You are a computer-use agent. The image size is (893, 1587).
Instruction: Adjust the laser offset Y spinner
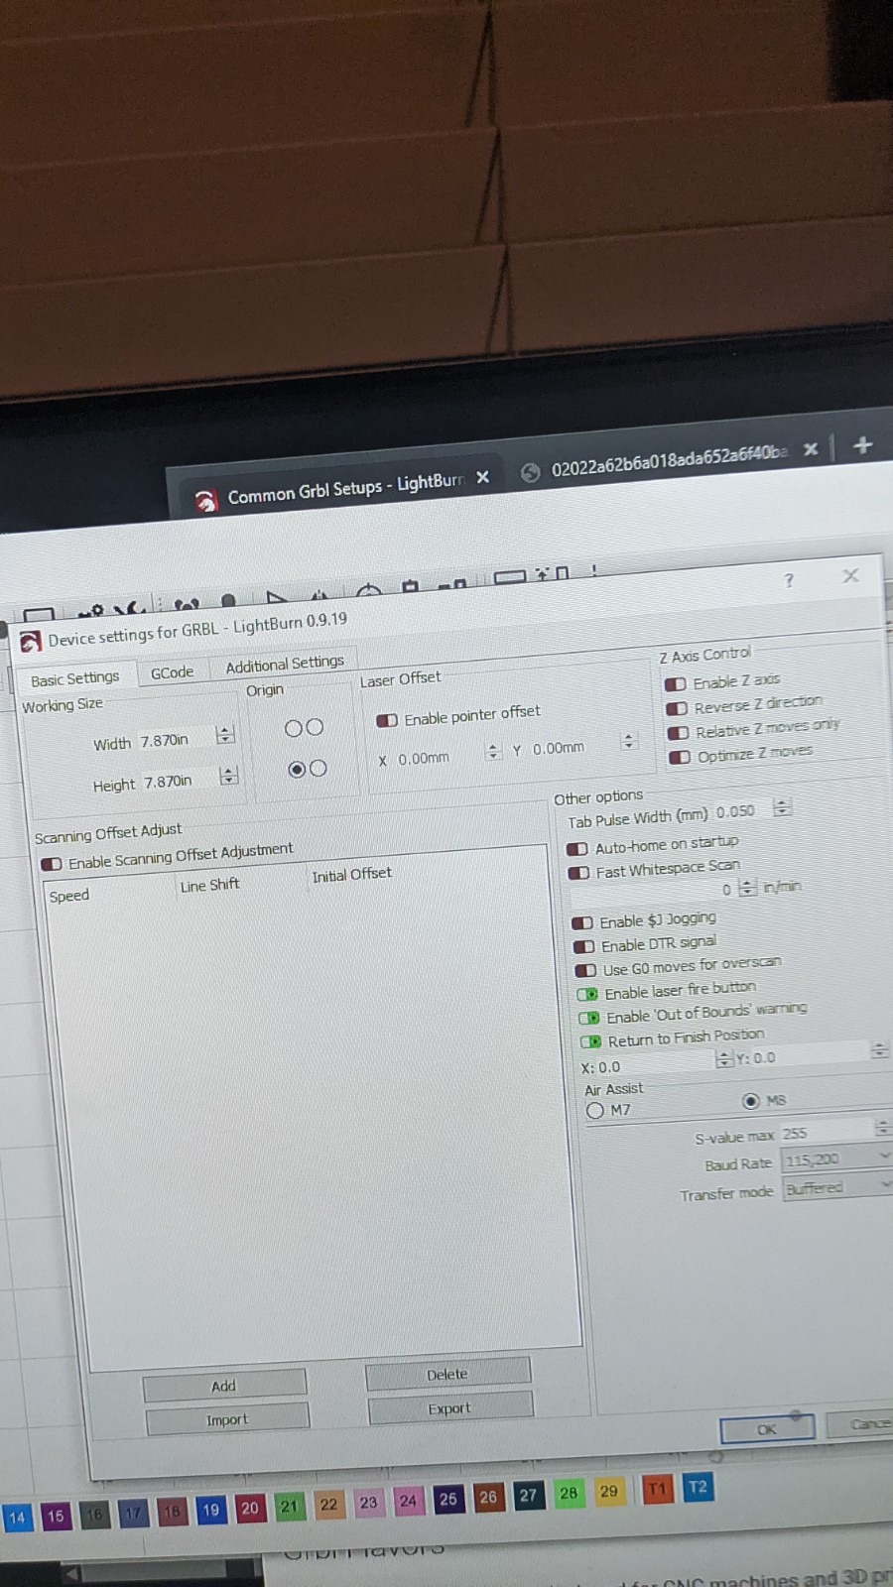coord(628,741)
